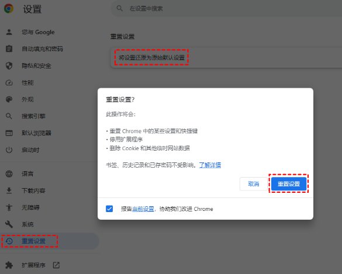The image size is (342, 274).
Task: Click the external link icon next to 扩展程序
Action: click(56, 265)
